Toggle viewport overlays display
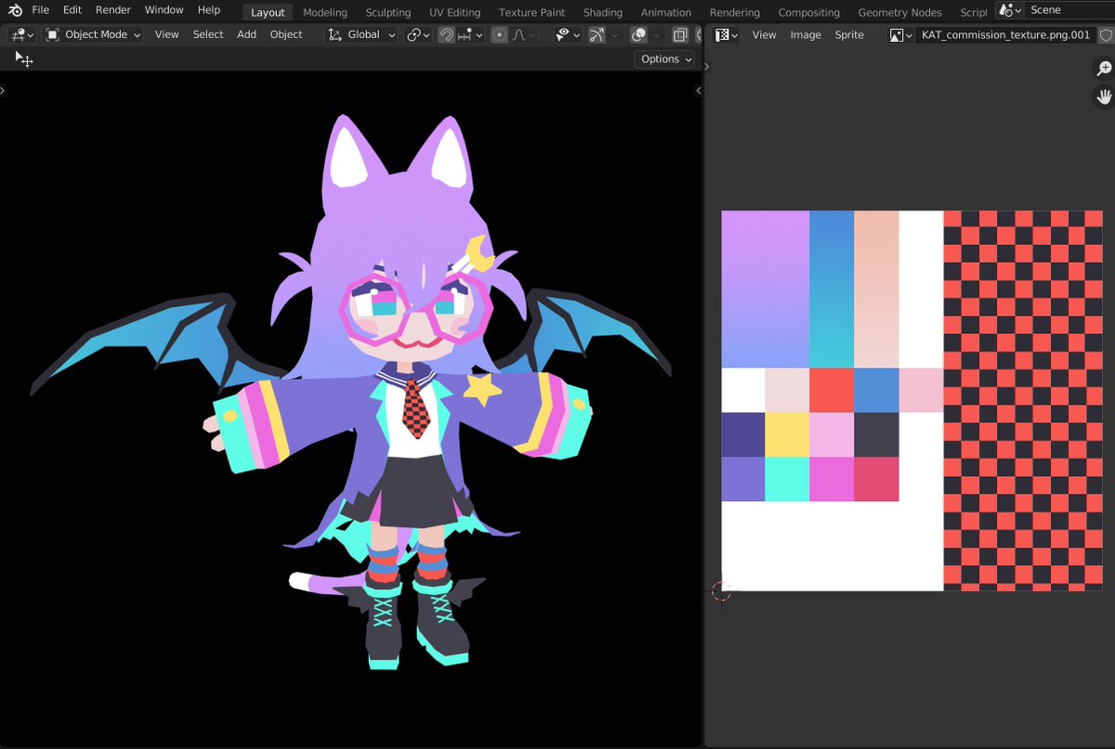Screen dimensions: 1115x749 (639, 34)
